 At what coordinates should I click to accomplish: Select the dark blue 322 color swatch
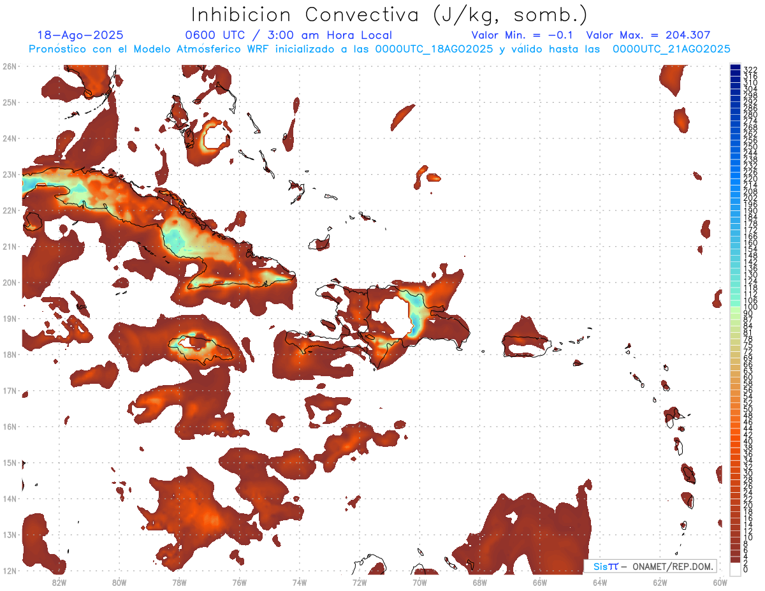point(735,68)
